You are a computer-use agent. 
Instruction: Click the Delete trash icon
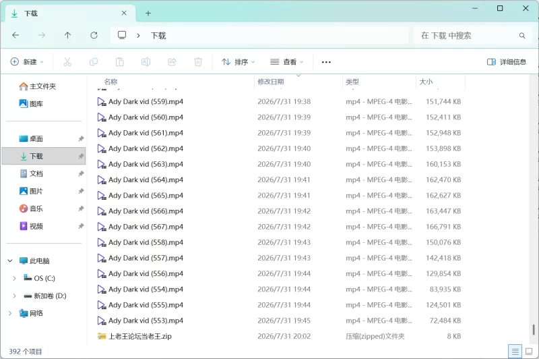tap(198, 62)
